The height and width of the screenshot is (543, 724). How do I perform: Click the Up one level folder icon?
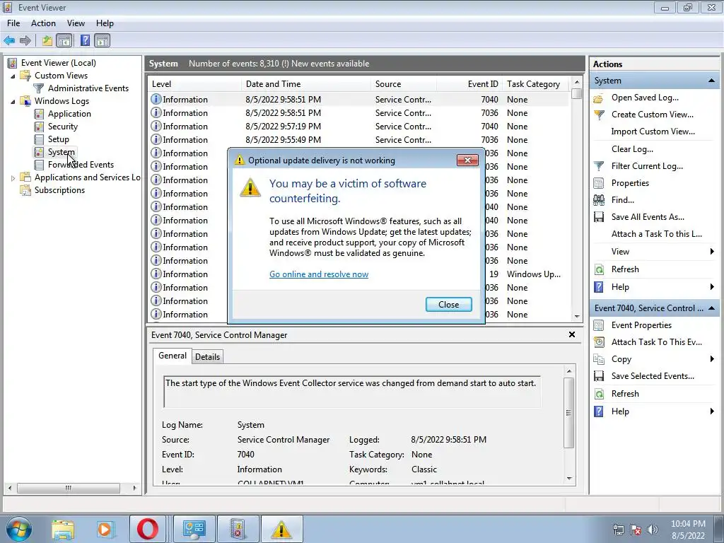(x=47, y=40)
